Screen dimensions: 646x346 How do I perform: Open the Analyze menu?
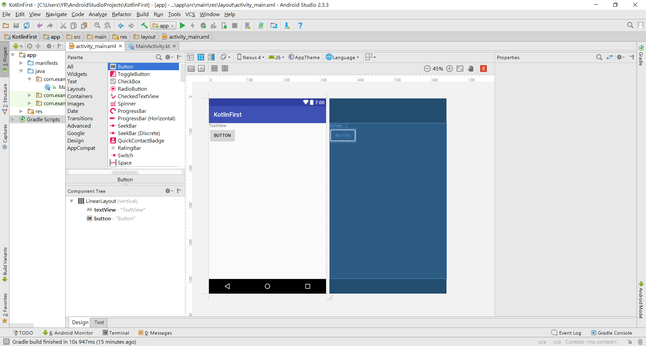point(98,14)
